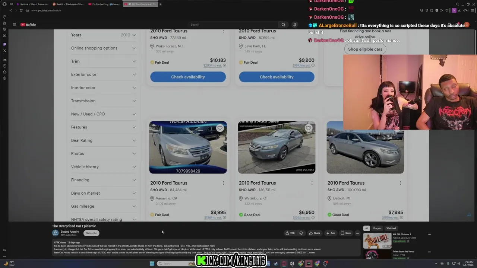This screenshot has height=268, width=477.
Task: Reload the page in the browser
Action: [x=21, y=10]
